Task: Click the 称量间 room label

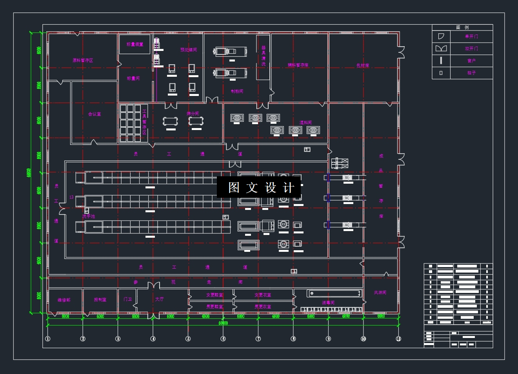Action: coord(133,78)
